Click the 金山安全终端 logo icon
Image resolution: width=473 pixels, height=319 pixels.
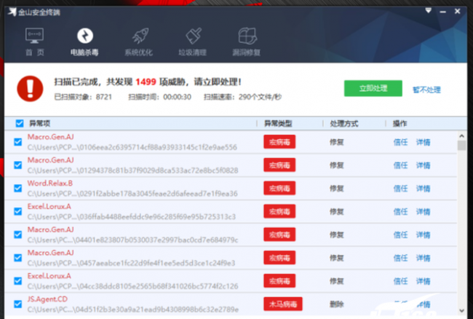12,12
